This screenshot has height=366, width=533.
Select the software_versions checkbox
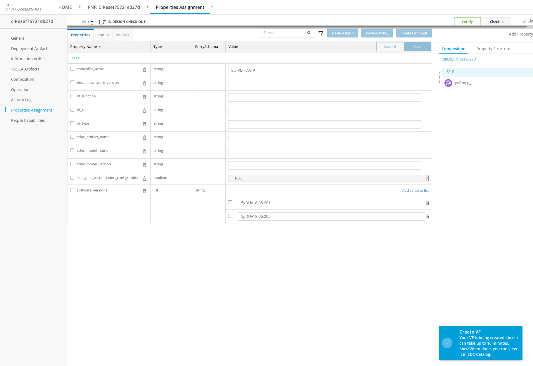click(72, 190)
